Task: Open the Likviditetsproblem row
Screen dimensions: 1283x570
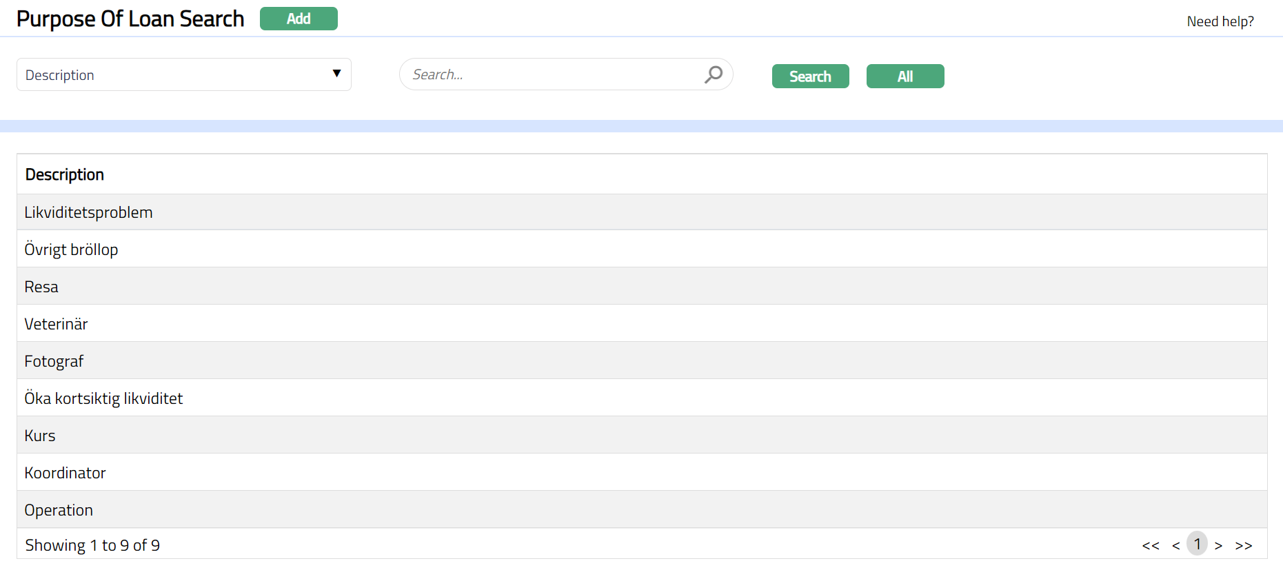Action: (88, 212)
